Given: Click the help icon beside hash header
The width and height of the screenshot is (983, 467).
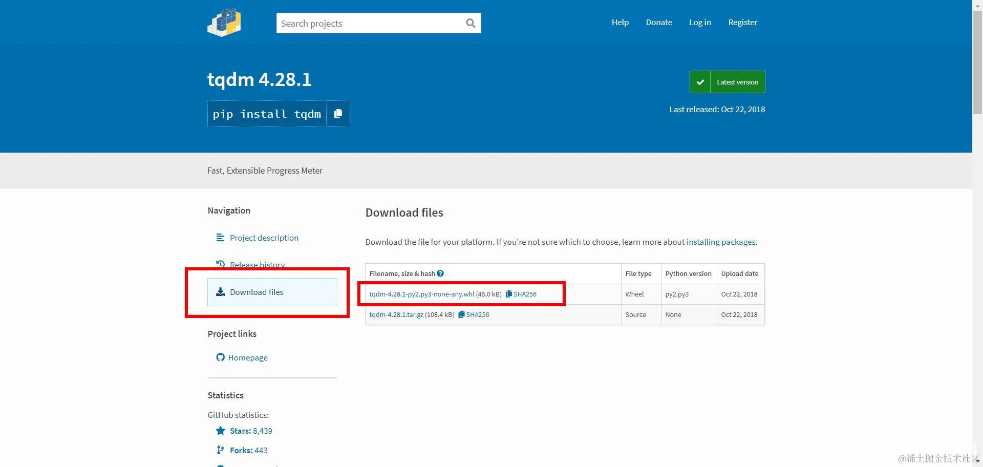Looking at the screenshot, I should coord(440,273).
